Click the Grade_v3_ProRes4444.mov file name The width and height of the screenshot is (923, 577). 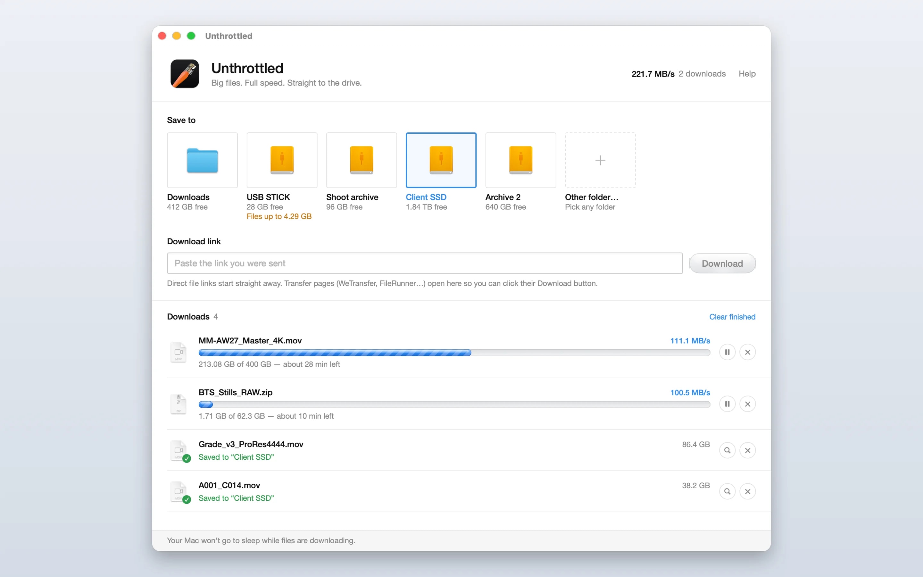pos(251,444)
